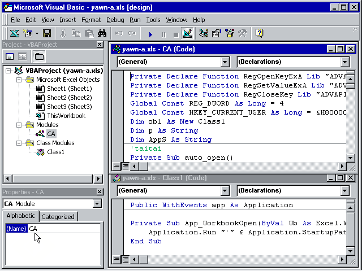This screenshot has width=362, height=271.
Task: Click the Insert UserForm toolbar icon
Action: coord(28,34)
